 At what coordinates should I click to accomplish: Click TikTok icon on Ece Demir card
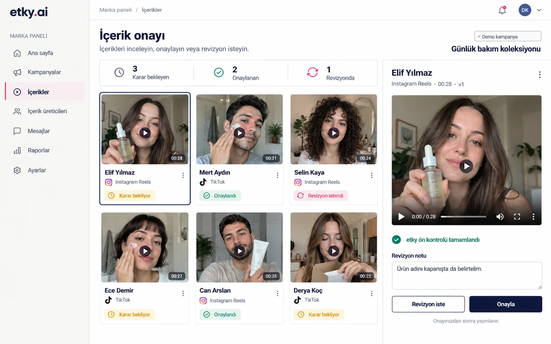tap(108, 300)
